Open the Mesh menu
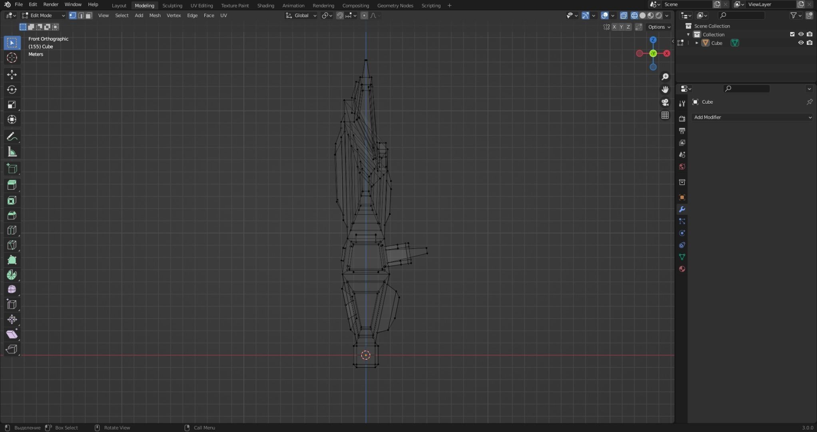817x432 pixels. 155,16
